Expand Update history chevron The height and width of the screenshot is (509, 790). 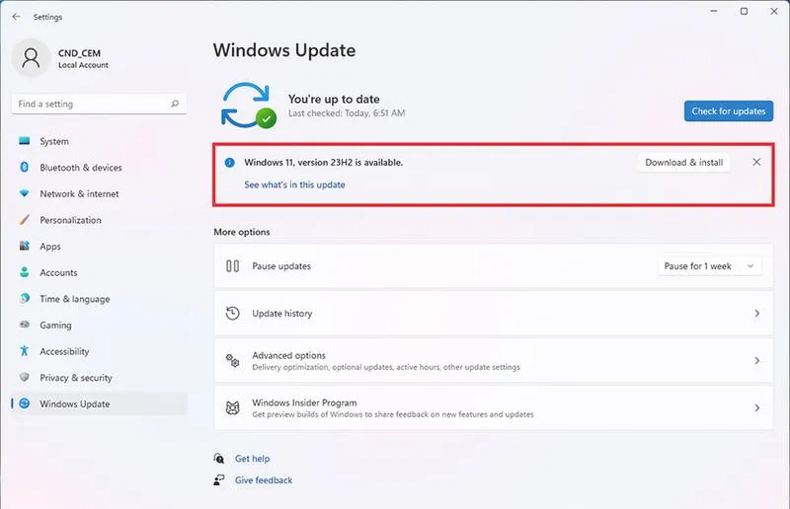(x=756, y=313)
